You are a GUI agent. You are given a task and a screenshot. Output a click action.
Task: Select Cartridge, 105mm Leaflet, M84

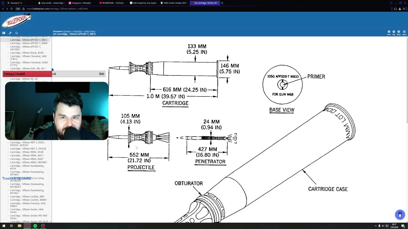[x=27, y=197]
